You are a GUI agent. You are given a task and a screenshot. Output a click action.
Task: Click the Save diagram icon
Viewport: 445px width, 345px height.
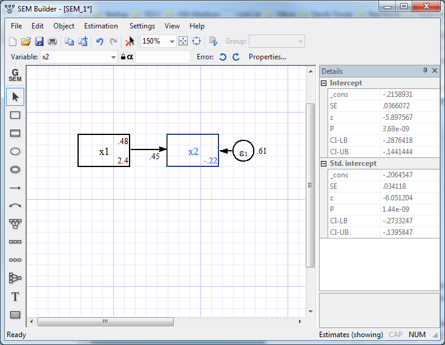pos(39,41)
